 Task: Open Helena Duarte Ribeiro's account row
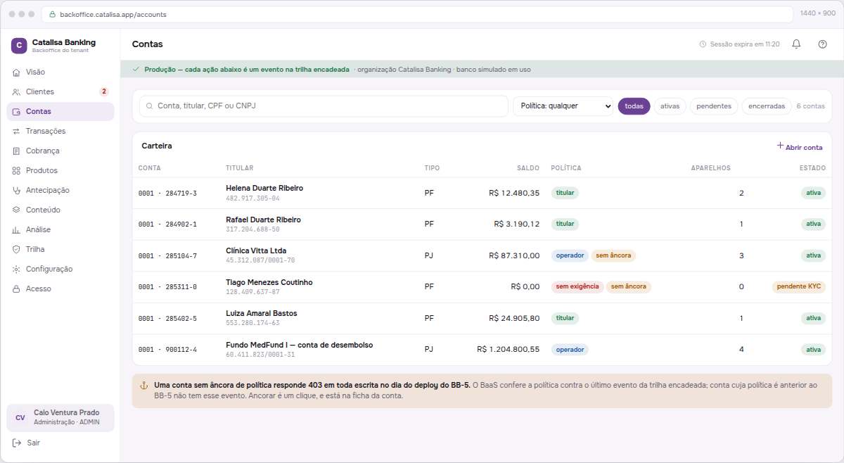pos(482,194)
